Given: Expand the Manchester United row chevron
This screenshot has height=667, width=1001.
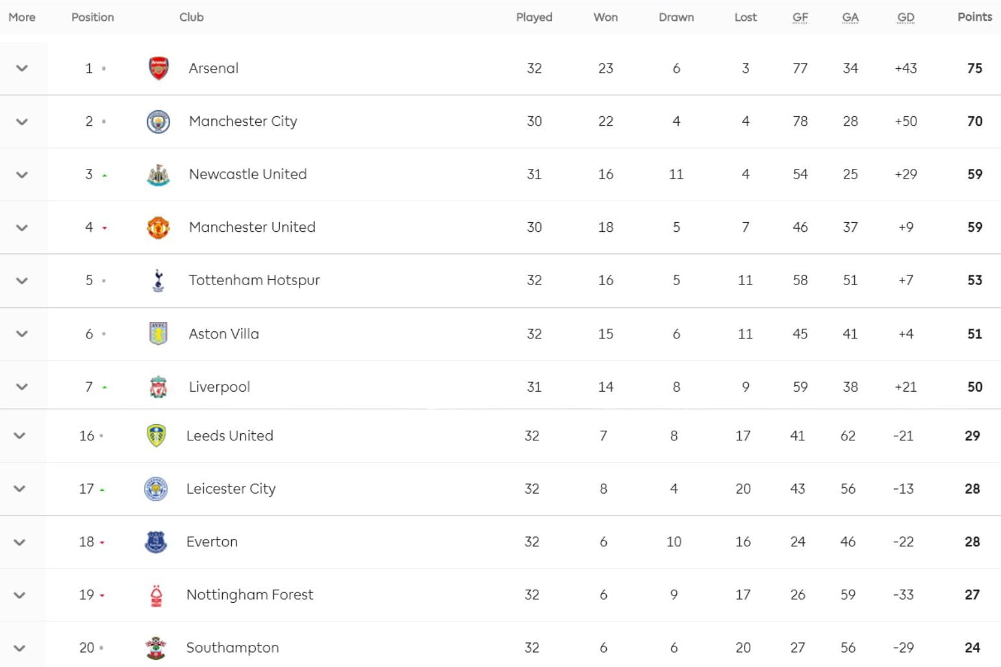Looking at the screenshot, I should point(22,228).
